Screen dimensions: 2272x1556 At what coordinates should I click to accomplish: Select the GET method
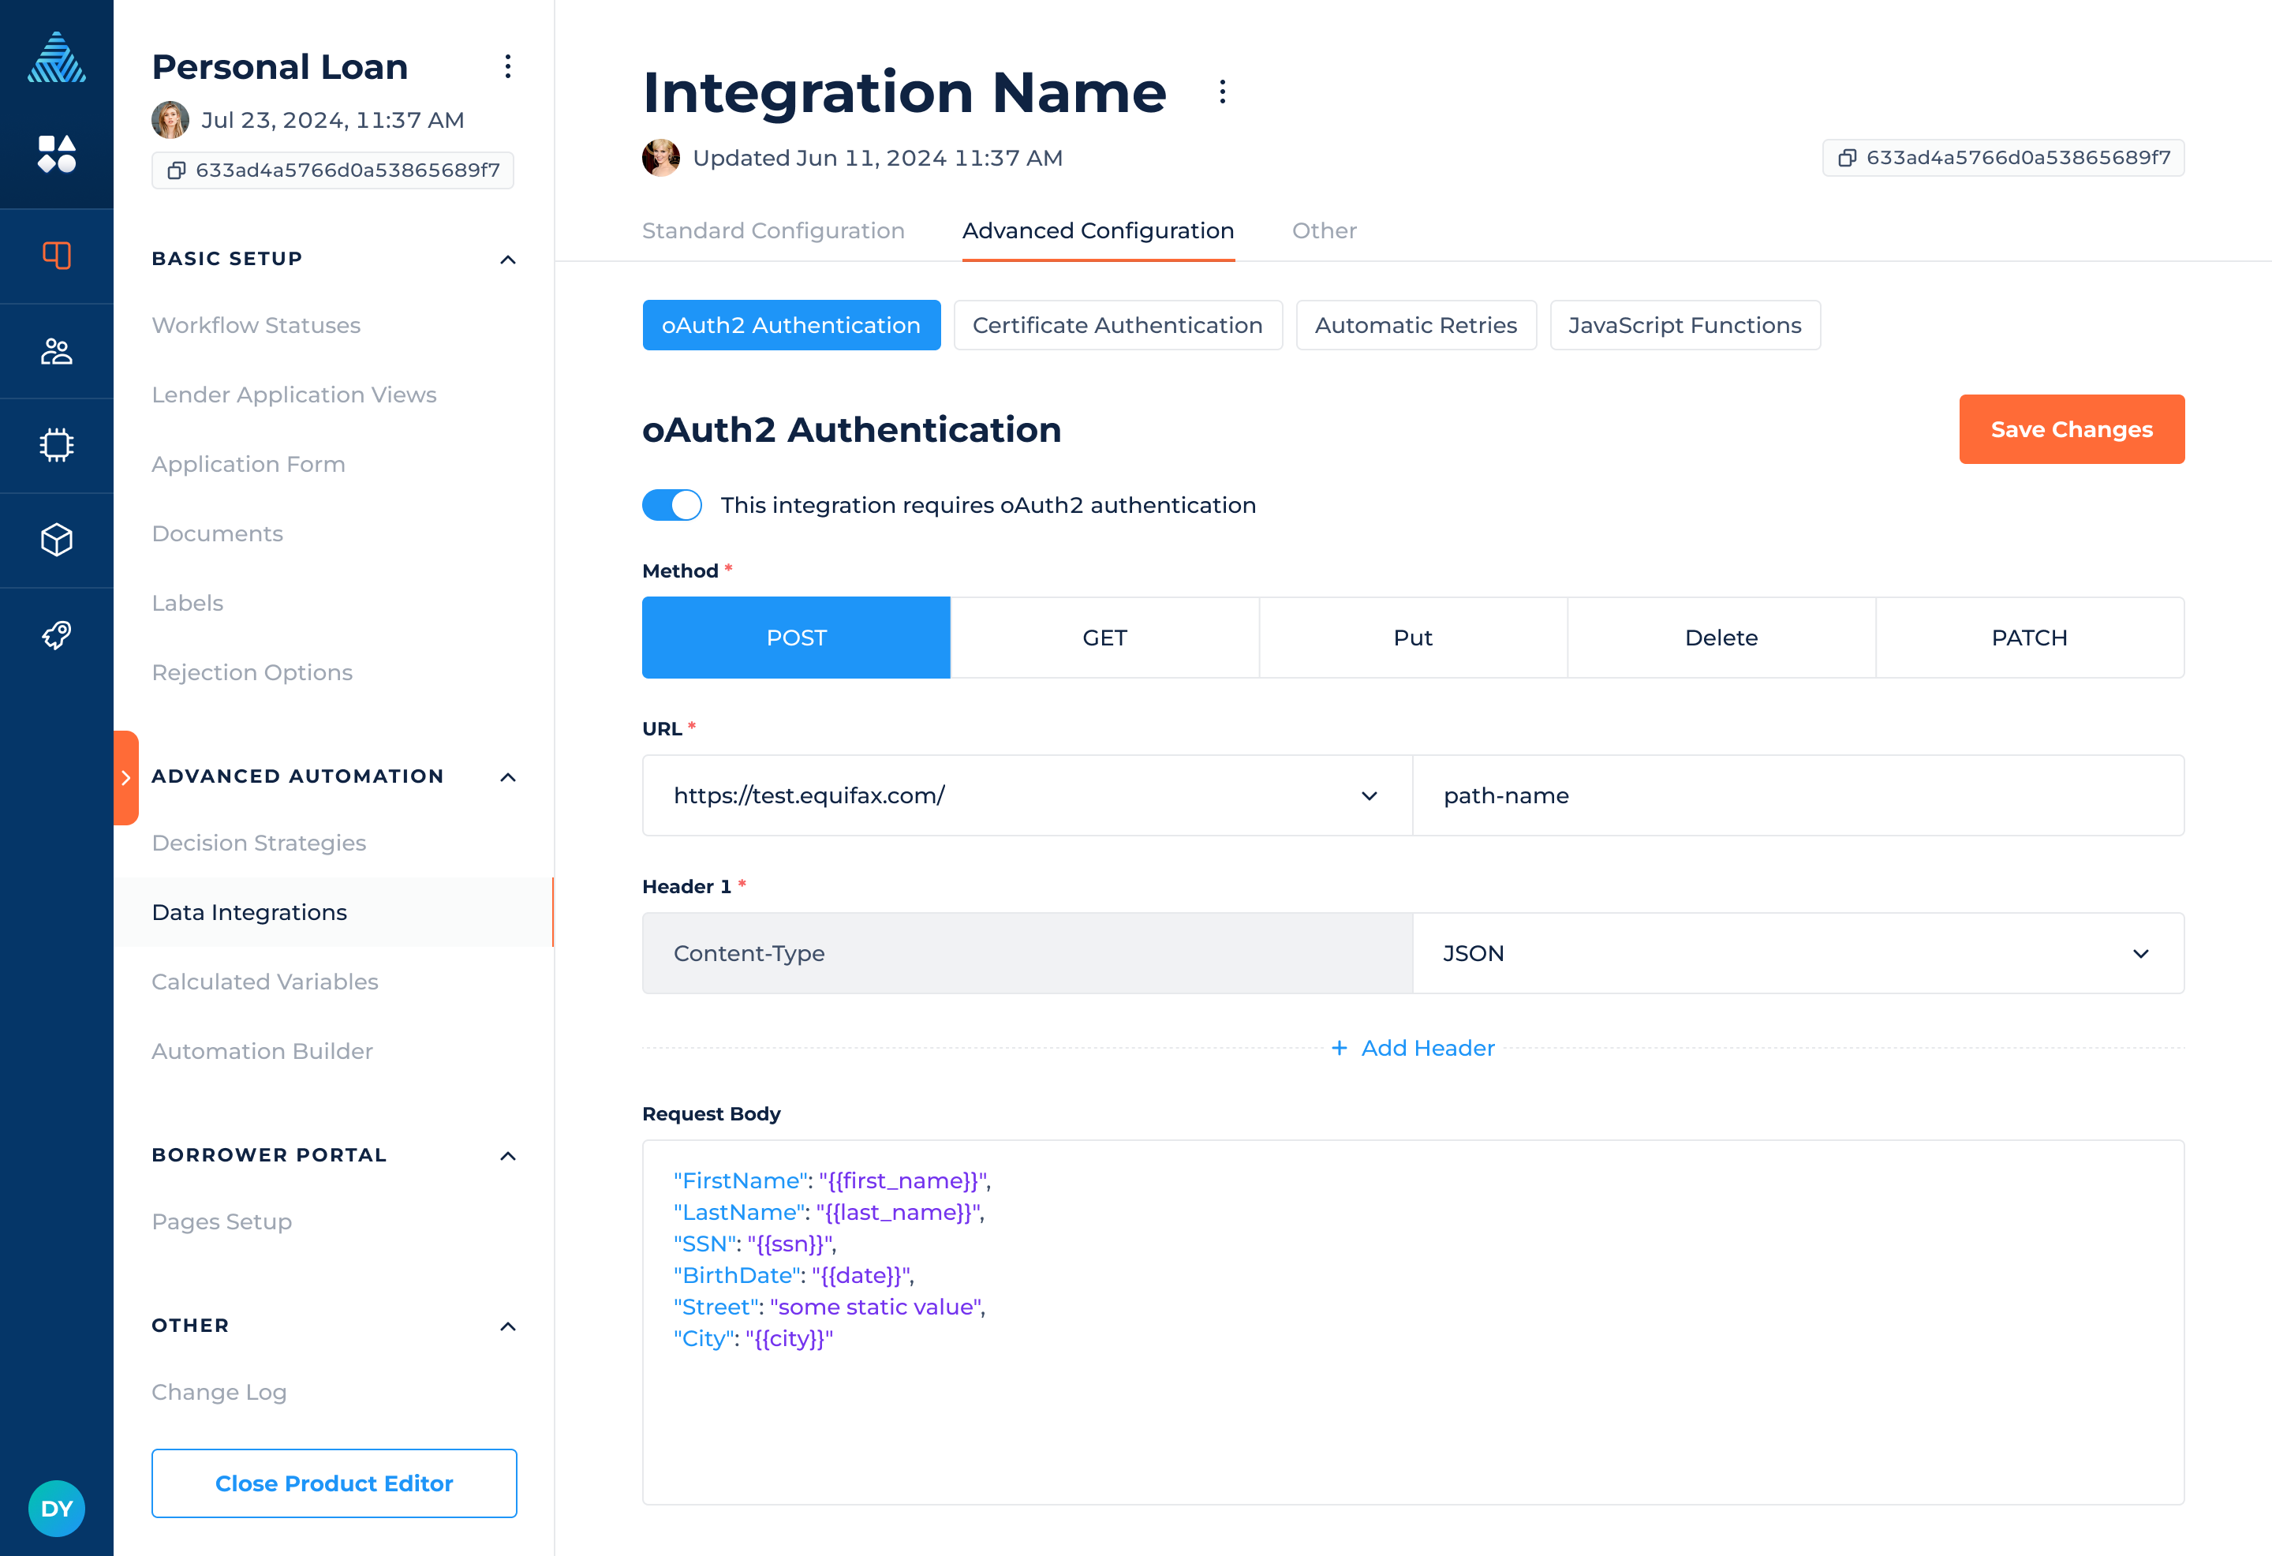(x=1104, y=638)
